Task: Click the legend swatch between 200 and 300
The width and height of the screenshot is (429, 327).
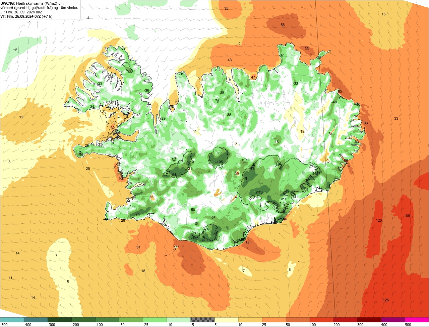Action: pyautogui.click(x=345, y=320)
